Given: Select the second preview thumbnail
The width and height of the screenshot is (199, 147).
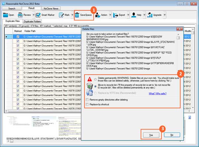Looking at the screenshot, I should click(44, 121).
